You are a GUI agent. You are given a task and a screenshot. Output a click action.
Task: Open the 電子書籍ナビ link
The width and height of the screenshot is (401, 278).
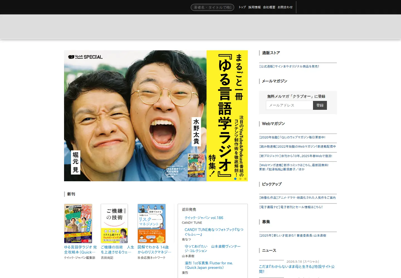point(291,207)
